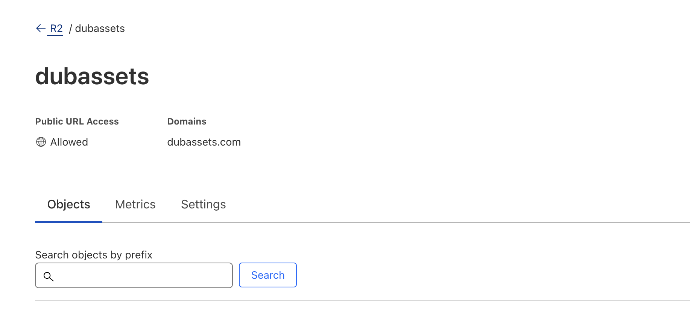Click the Domains label

tap(187, 122)
